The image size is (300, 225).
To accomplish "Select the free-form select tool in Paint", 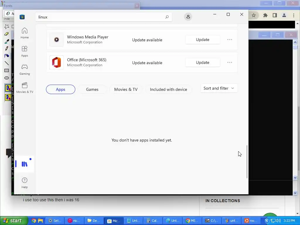I will coord(7,26).
